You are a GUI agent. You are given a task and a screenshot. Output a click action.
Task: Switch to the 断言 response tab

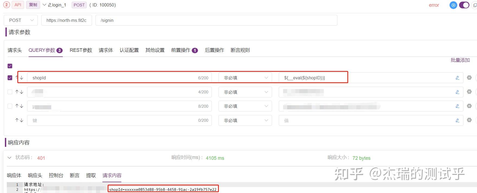click(75, 175)
